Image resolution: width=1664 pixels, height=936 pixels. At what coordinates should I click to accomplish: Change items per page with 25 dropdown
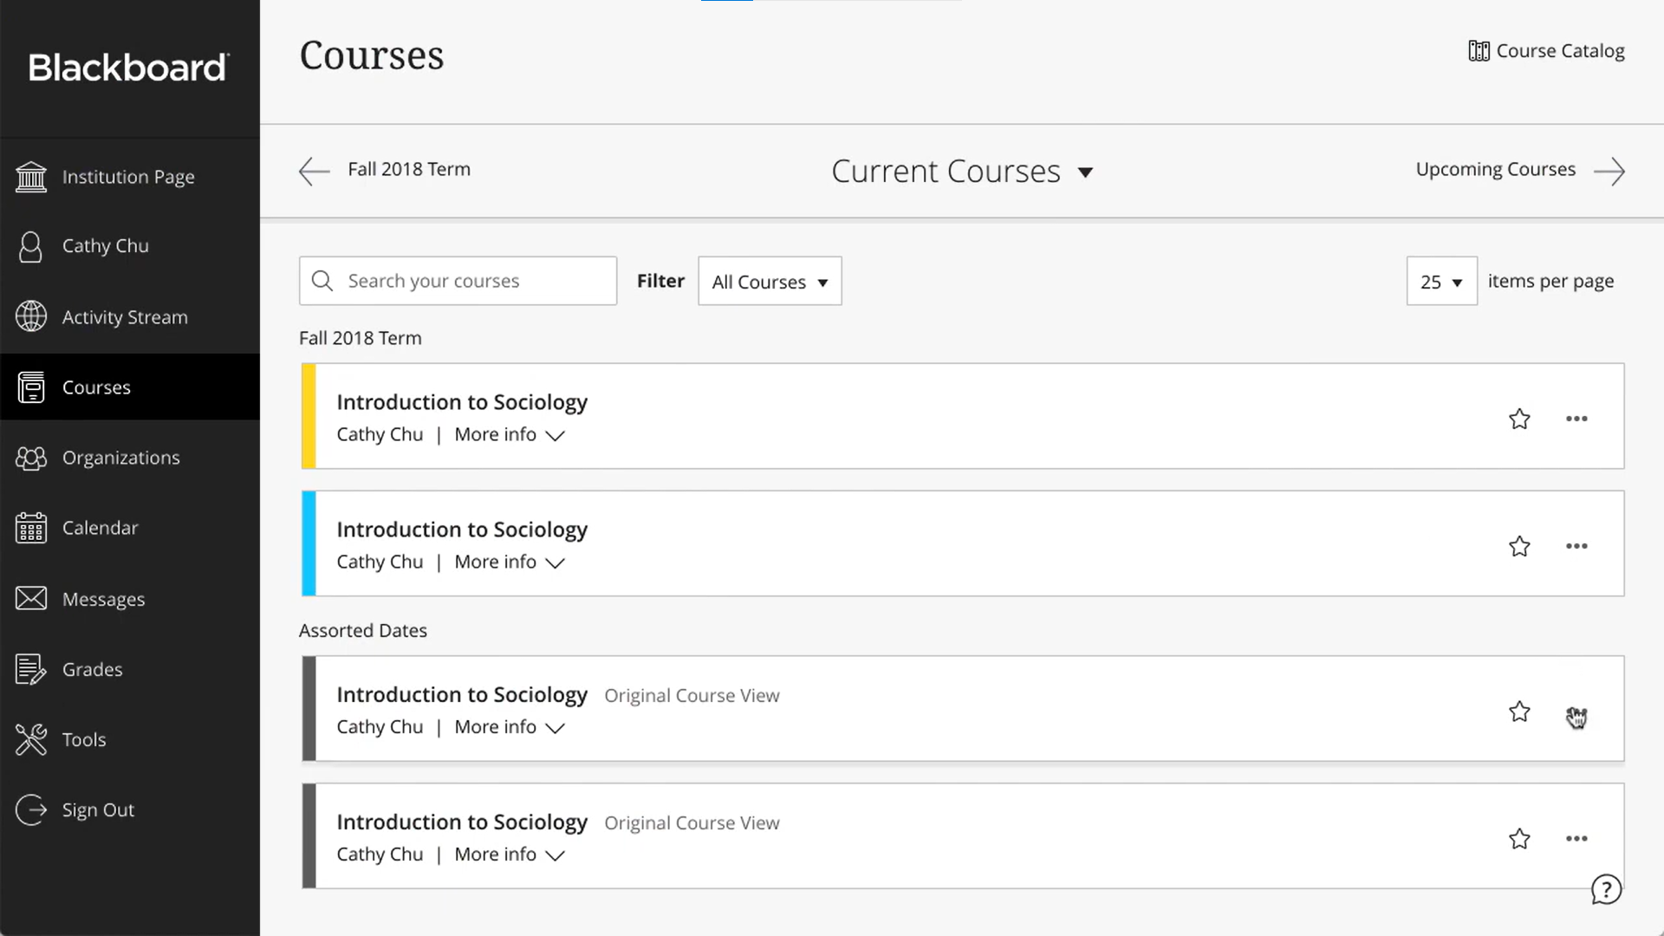1441,281
